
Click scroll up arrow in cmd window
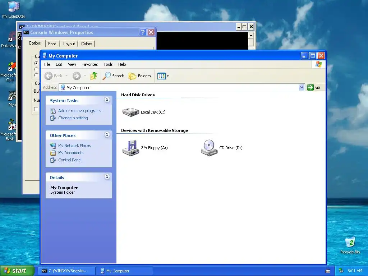pos(251,36)
